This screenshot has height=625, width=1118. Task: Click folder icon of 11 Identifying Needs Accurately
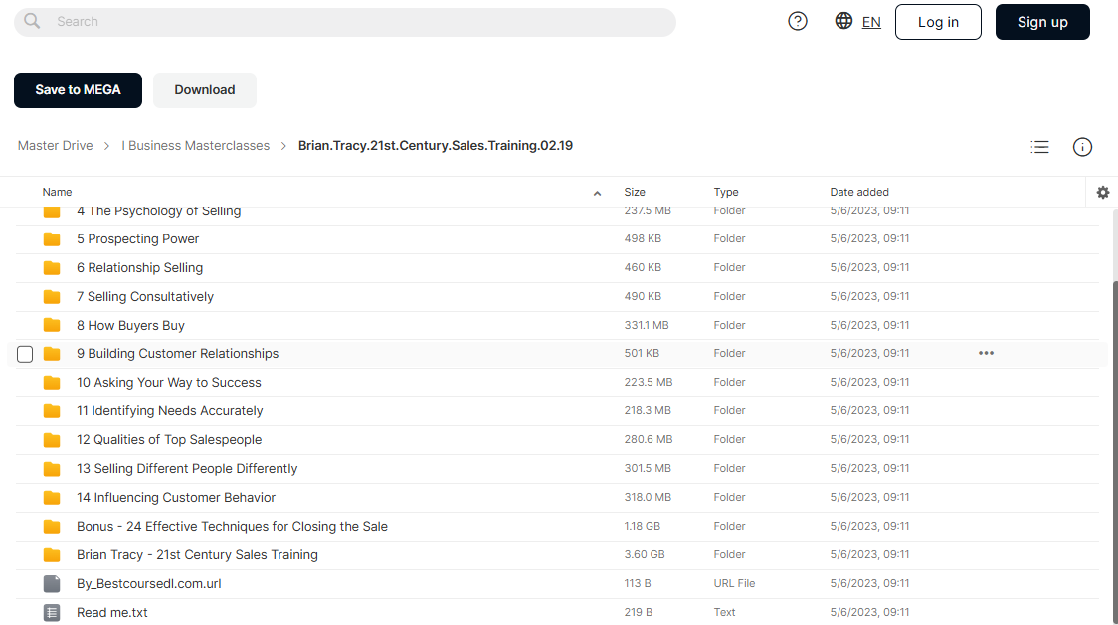[52, 411]
